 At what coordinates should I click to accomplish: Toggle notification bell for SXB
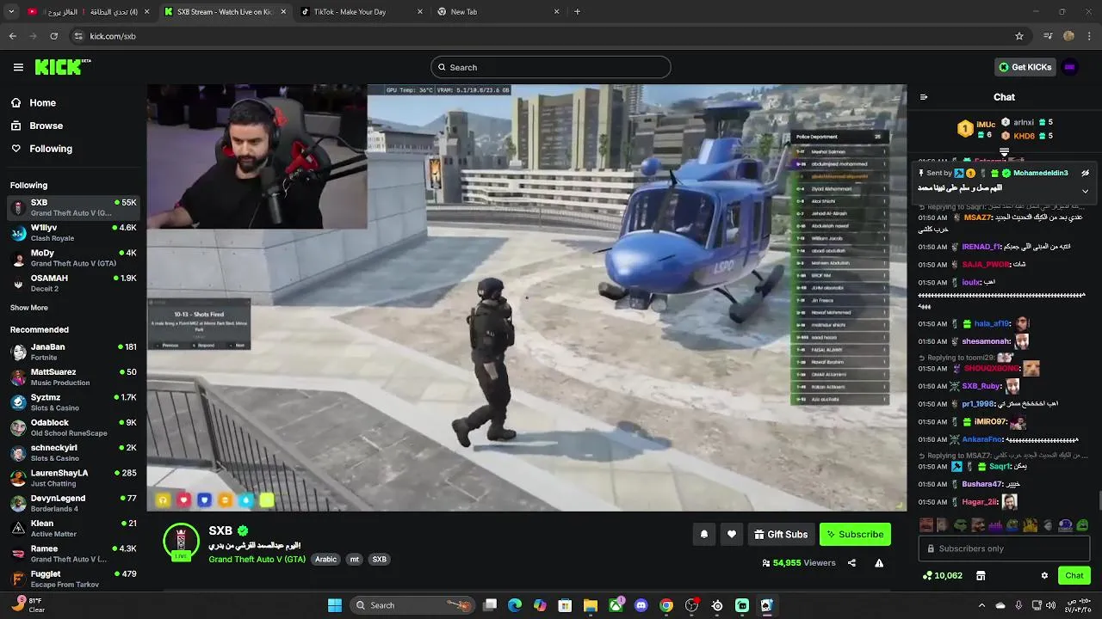click(703, 534)
